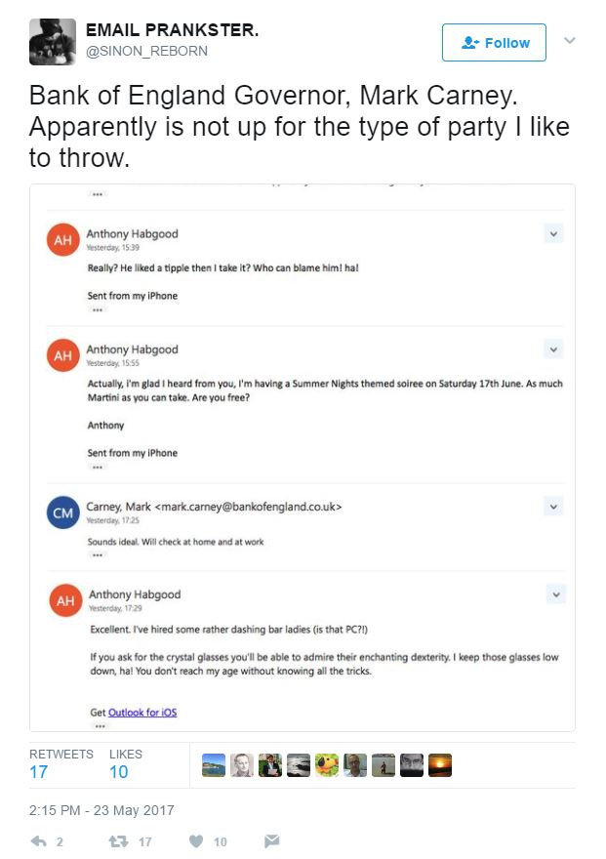Image resolution: width=606 pixels, height=859 pixels.
Task: View the 10 likes list
Action: [125, 764]
